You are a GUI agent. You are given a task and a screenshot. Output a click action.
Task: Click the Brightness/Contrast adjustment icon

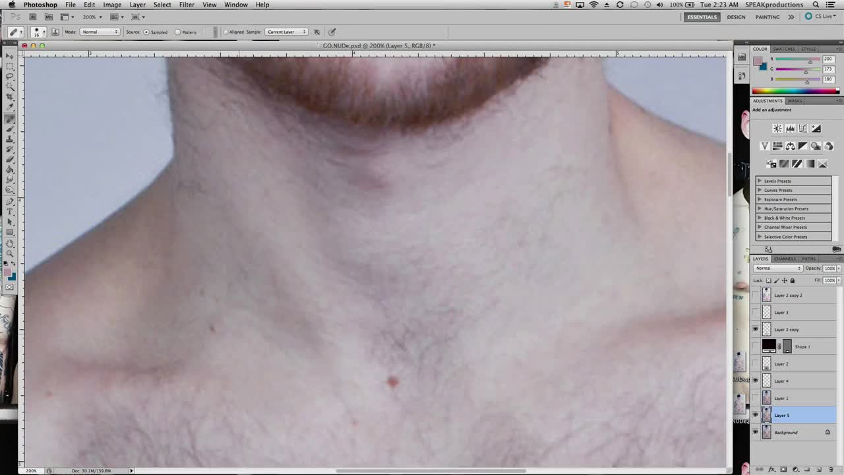coord(777,128)
